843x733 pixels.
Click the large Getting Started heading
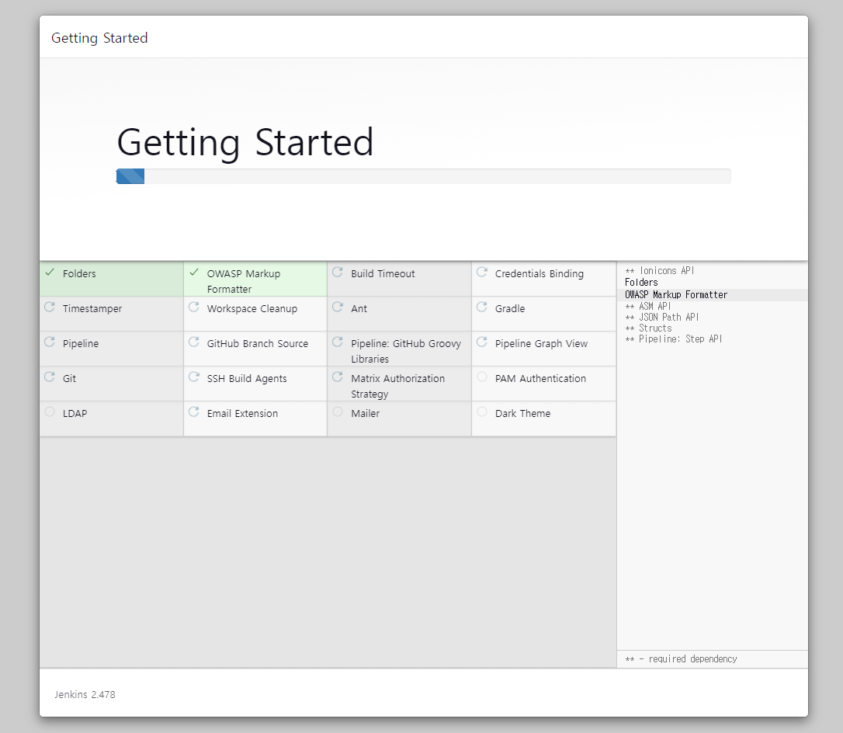point(245,143)
